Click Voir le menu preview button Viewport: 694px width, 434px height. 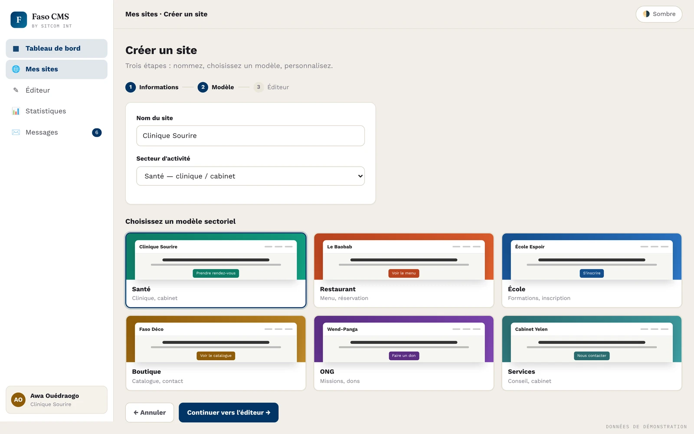(404, 273)
